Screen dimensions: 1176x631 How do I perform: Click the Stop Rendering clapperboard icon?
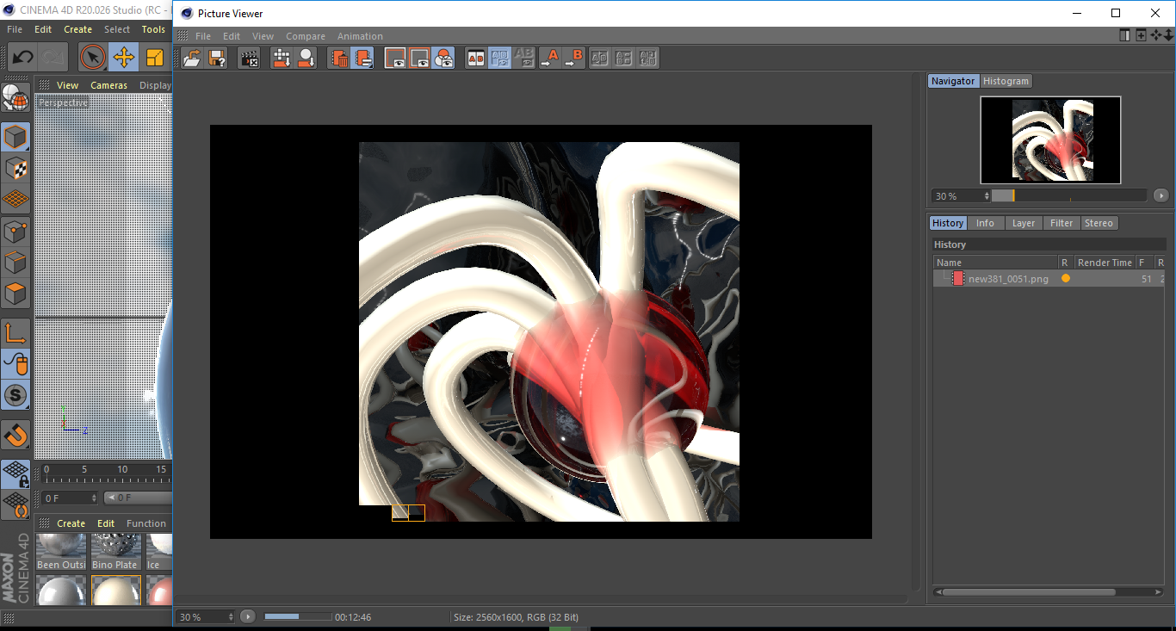250,59
